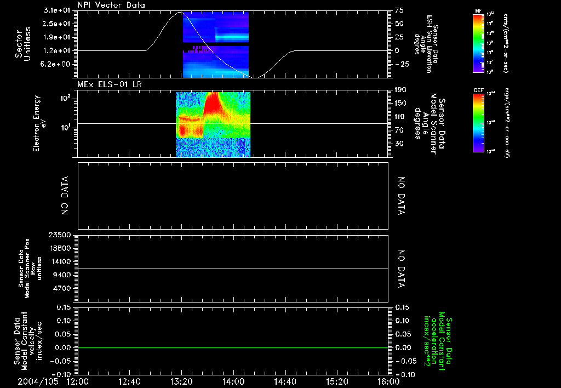Click the "9400" scanner position tick label
The height and width of the screenshot is (388, 561).
(62, 275)
